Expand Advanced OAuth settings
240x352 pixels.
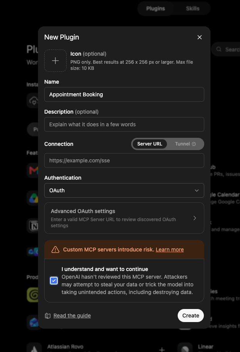point(124,218)
